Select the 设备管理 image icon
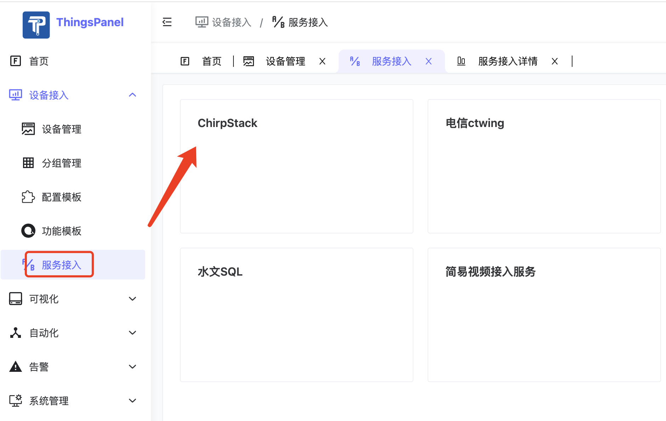 [x=28, y=129]
